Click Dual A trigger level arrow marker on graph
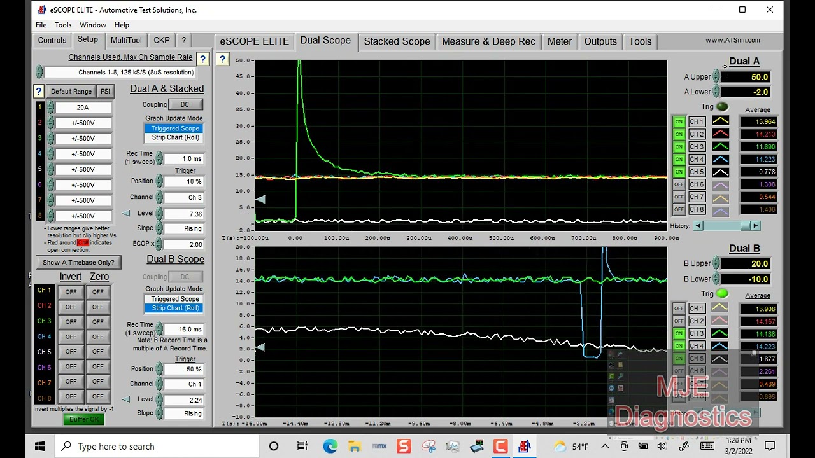 260,200
